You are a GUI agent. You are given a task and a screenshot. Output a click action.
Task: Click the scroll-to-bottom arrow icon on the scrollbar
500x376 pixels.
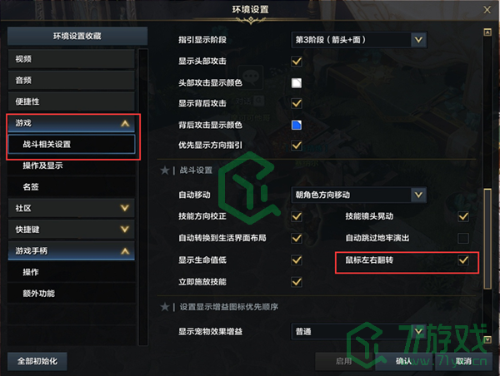click(487, 339)
